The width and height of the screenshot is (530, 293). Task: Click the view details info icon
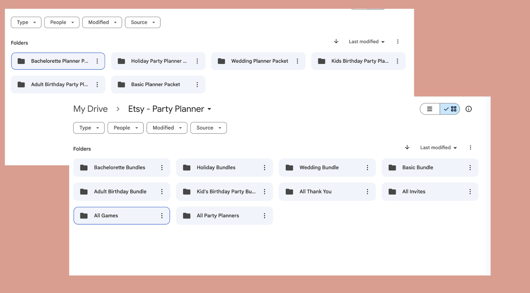tap(469, 109)
